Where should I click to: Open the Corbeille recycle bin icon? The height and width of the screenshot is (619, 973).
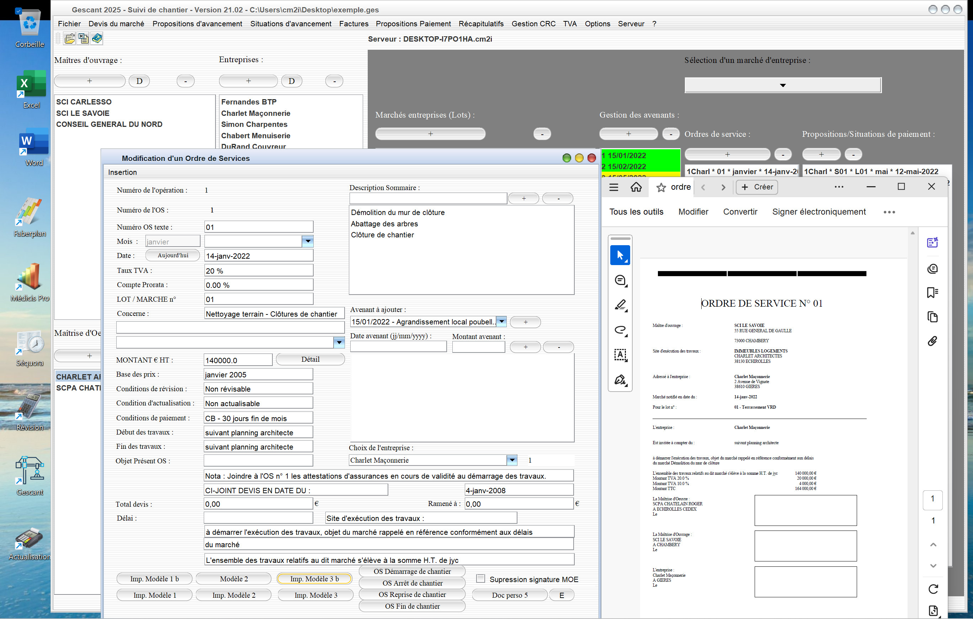[x=30, y=28]
